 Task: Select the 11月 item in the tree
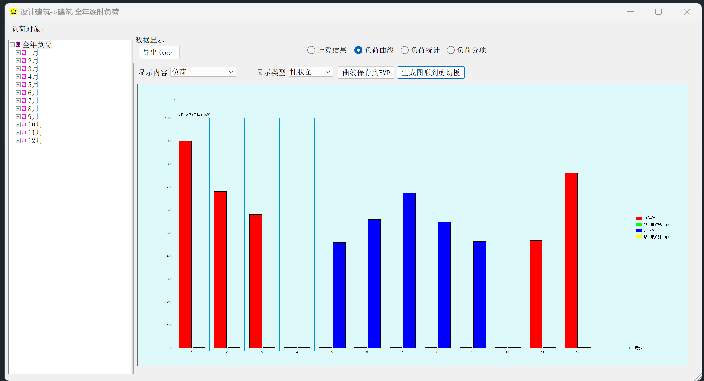click(35, 133)
